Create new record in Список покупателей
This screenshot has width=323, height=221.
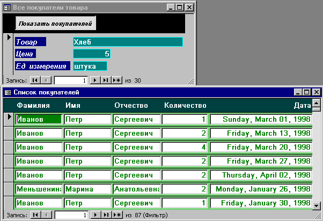(x=118, y=215)
